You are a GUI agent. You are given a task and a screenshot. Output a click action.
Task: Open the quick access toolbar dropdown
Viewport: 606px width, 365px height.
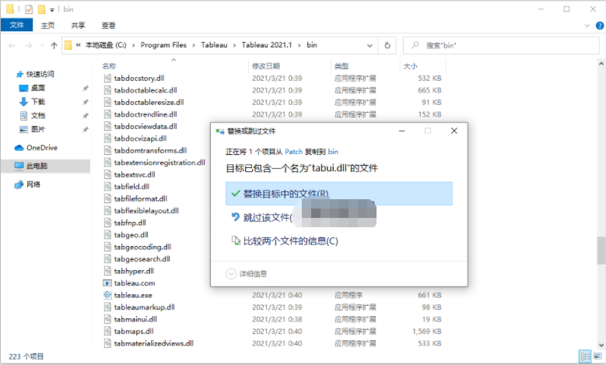point(52,9)
